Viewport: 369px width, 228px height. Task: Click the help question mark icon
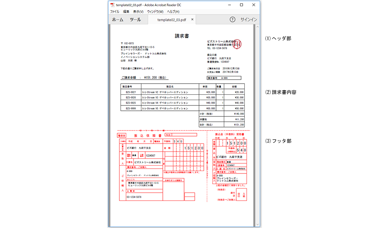tap(232, 20)
